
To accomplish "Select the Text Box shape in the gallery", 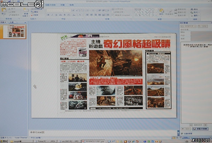I will pyautogui.click(x=136, y=10).
